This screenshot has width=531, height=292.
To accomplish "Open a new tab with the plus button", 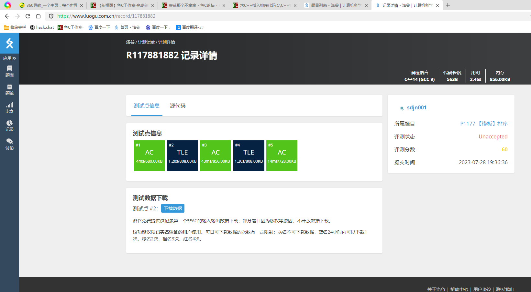I will coord(448,5).
